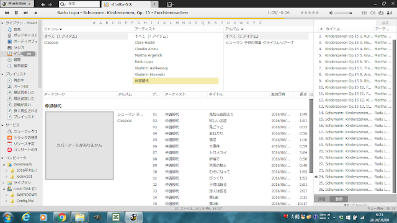Toggle last.fm scrobbling icon
The image size is (397, 223).
click(x=373, y=12)
